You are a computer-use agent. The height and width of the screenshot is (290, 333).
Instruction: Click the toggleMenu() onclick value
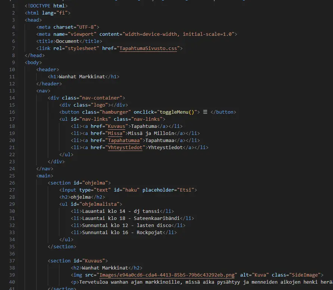(177, 112)
